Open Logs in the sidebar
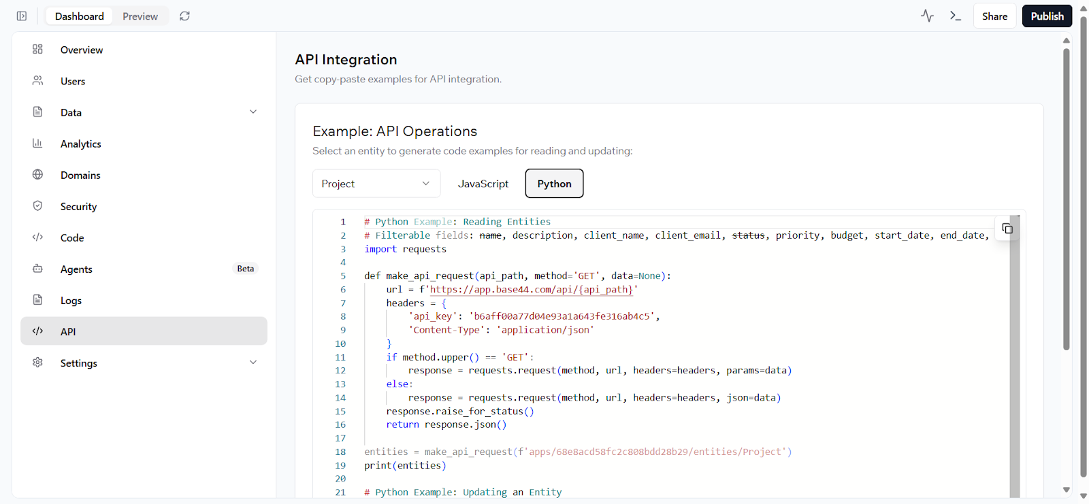This screenshot has height=504, width=1089. tap(144, 300)
